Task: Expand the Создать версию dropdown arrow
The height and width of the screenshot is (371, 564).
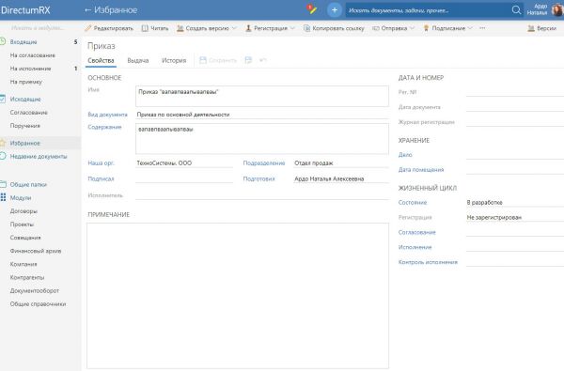Action: tap(234, 28)
